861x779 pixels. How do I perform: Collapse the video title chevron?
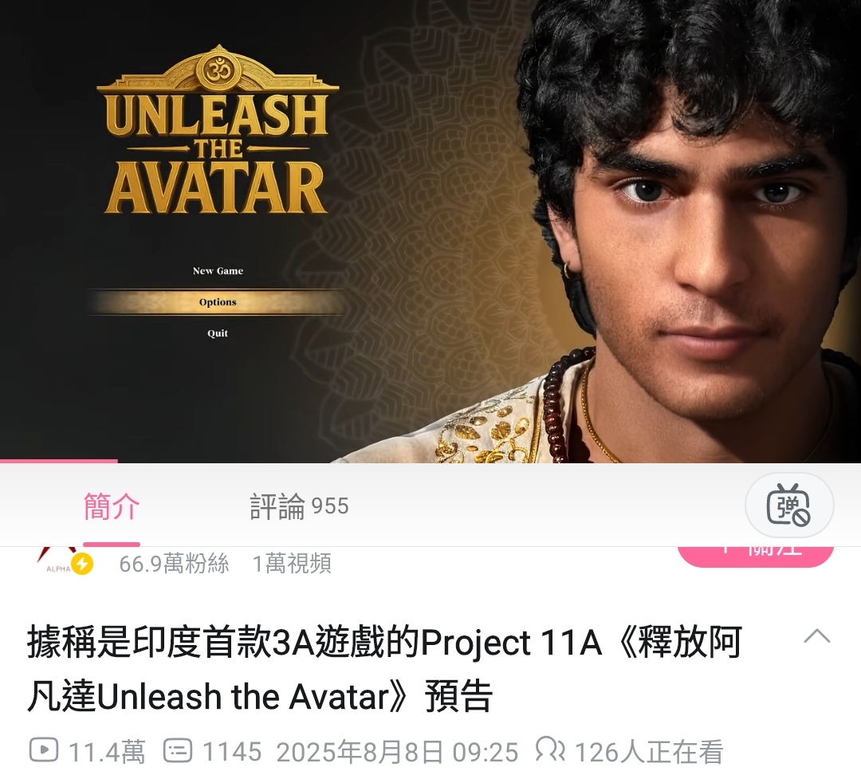816,636
